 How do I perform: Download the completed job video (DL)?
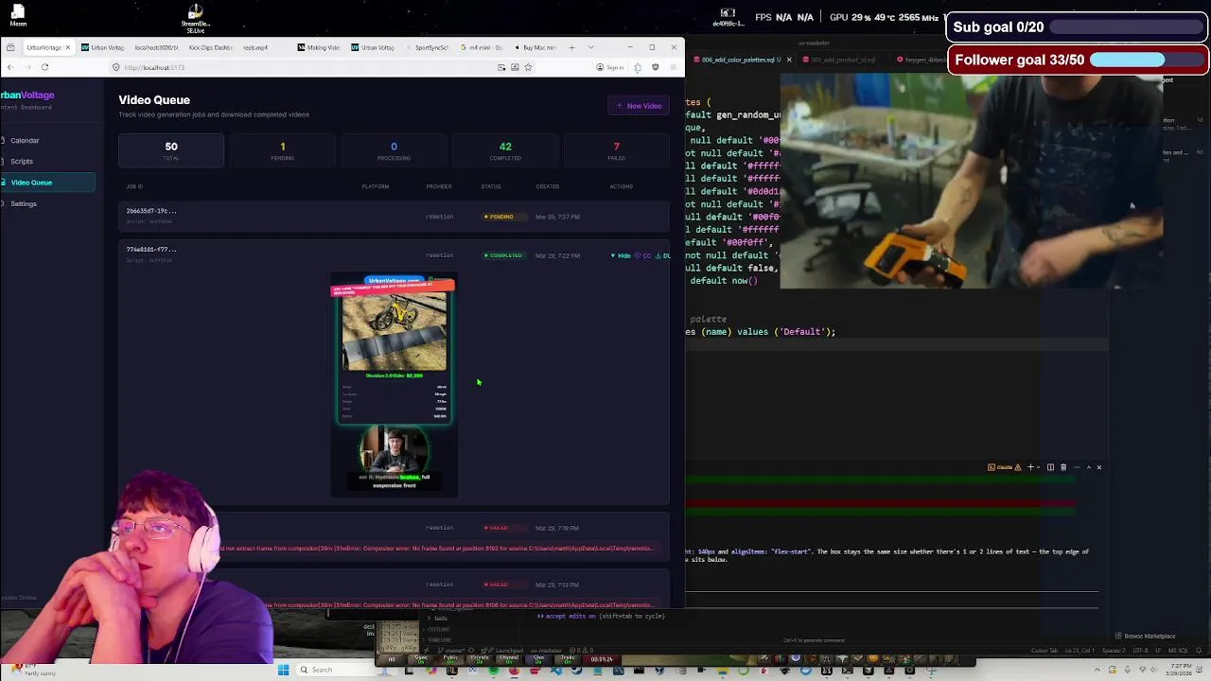click(665, 255)
